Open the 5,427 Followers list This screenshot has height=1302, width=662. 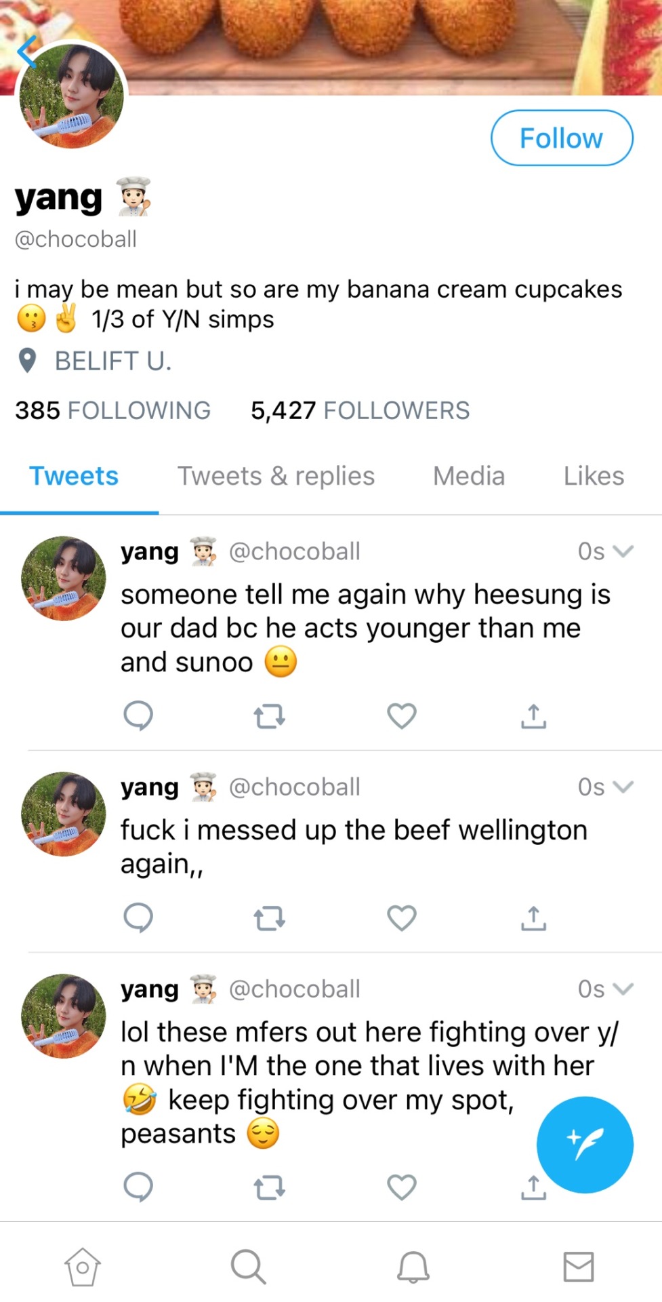(x=360, y=410)
